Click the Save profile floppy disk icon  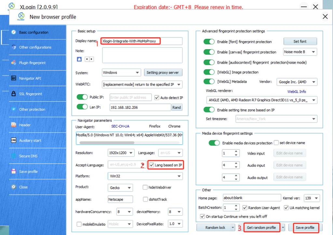click(x=13, y=172)
